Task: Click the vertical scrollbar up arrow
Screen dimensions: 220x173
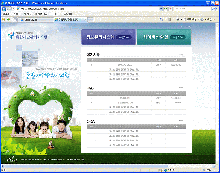Action: click(217, 25)
